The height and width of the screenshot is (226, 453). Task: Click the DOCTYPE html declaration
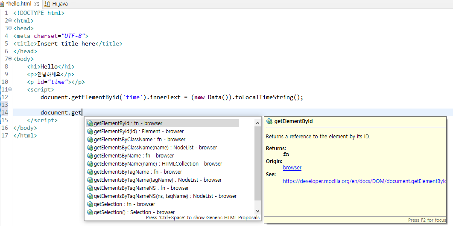tap(39, 13)
